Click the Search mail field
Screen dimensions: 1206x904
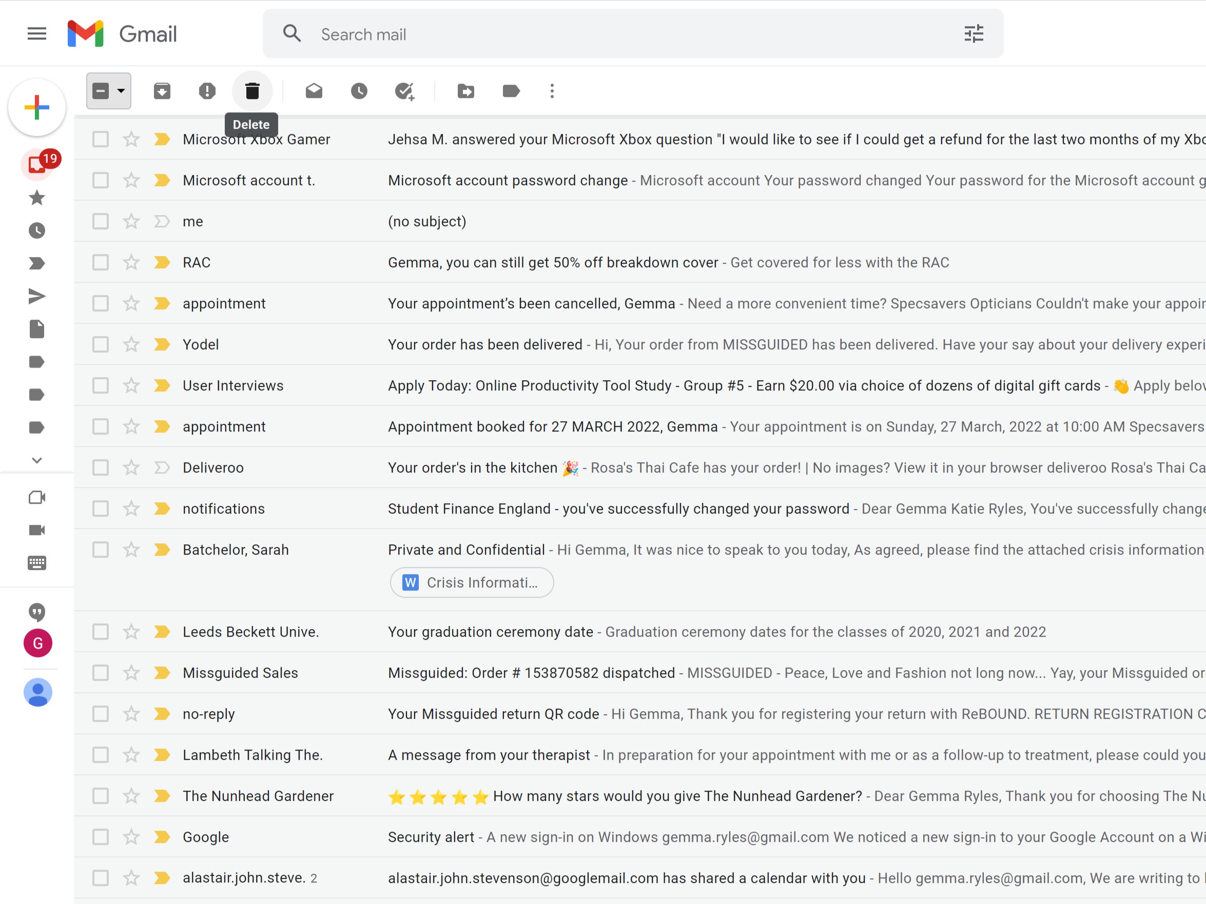[632, 34]
